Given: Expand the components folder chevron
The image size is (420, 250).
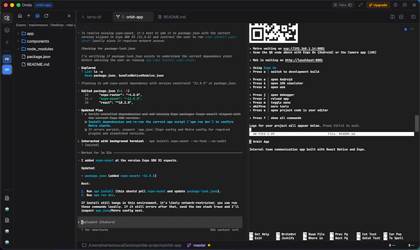Looking at the screenshot, I should point(18,41).
